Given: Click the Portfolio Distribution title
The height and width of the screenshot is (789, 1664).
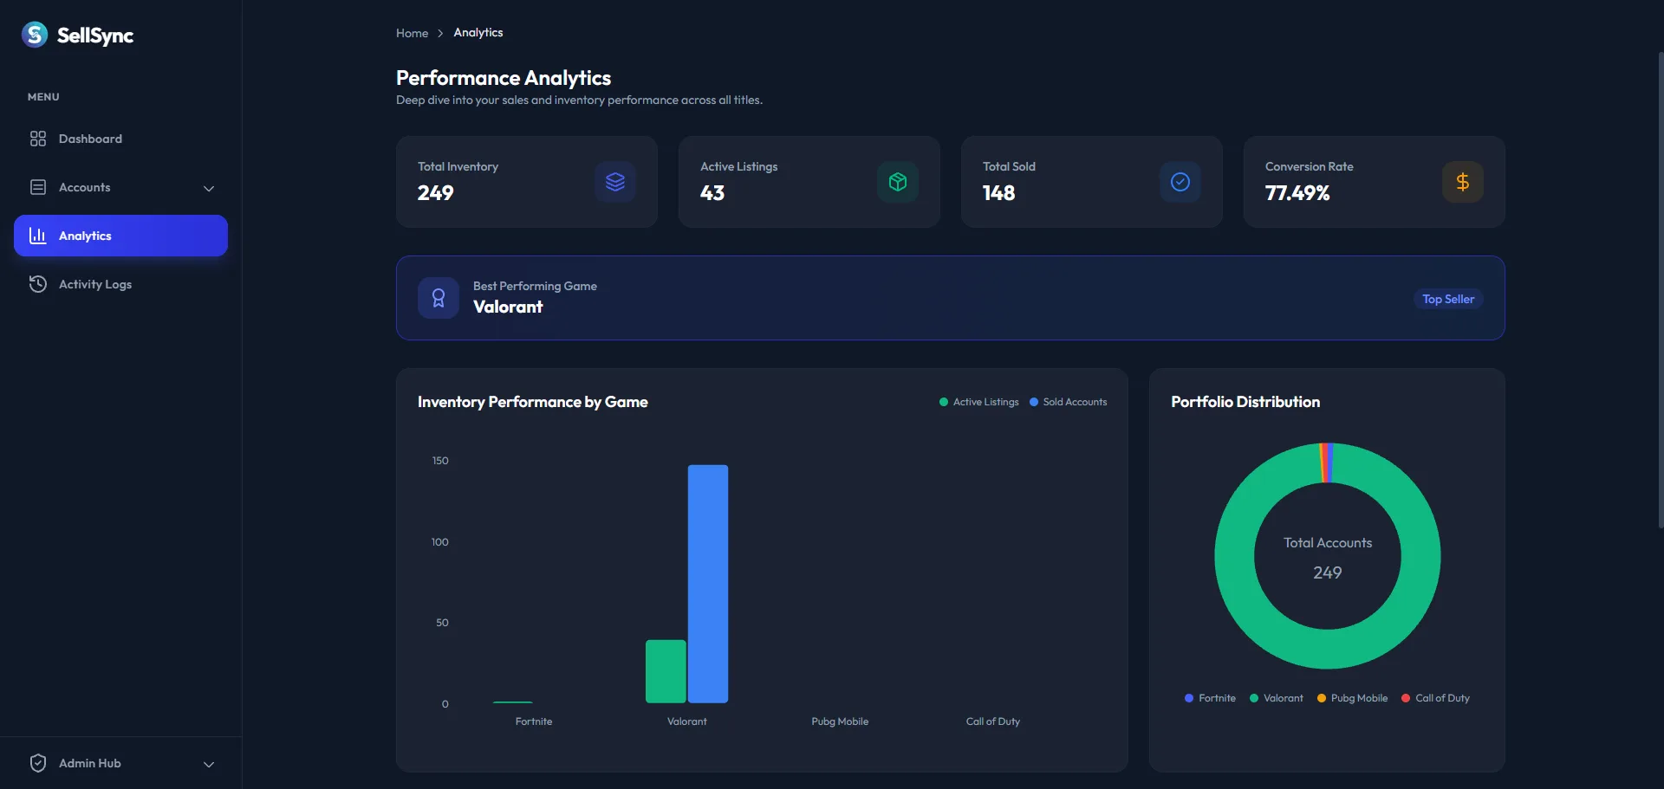Looking at the screenshot, I should pyautogui.click(x=1245, y=402).
